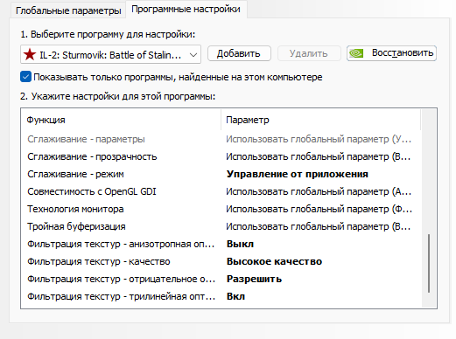Click the Параметр column header
Image resolution: width=456 pixels, height=339 pixels.
[x=320, y=120]
